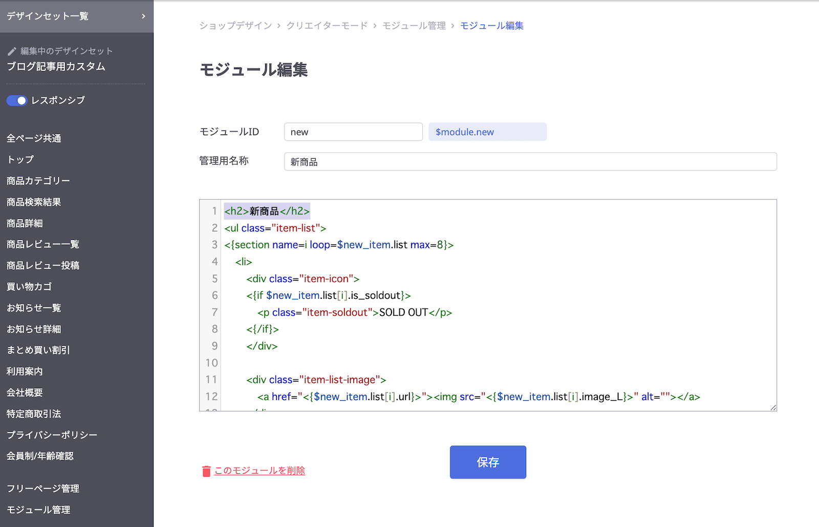Click the 管理用名称 field showing 新商品

tap(530, 161)
